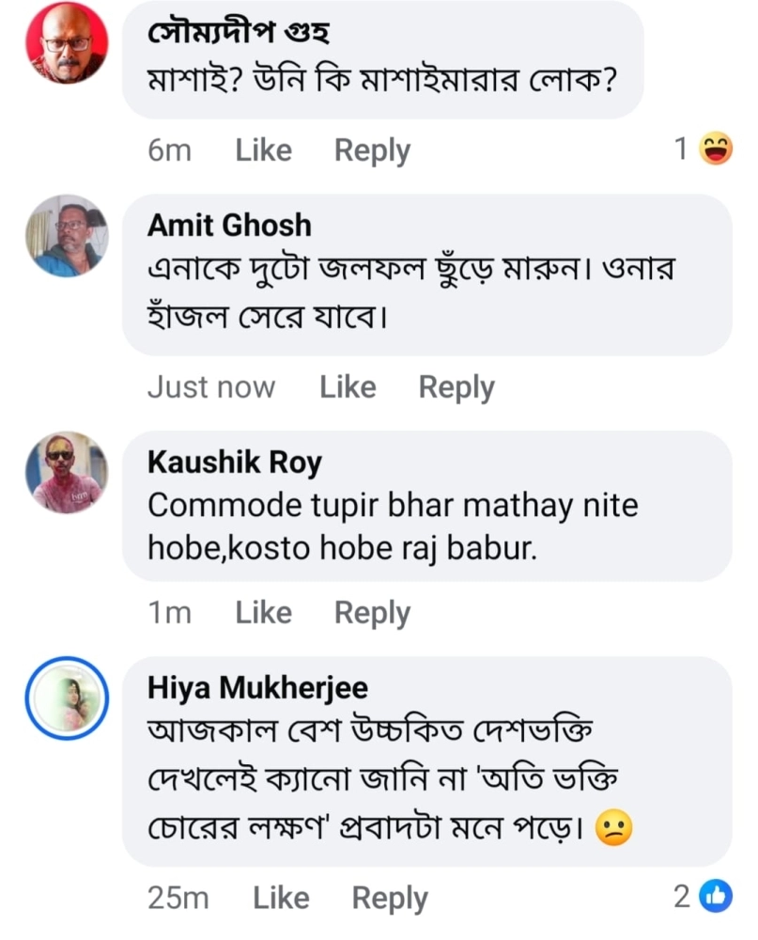The image size is (758, 940).
Task: Reply to Hiya Mukherjee's comment
Action: click(390, 899)
